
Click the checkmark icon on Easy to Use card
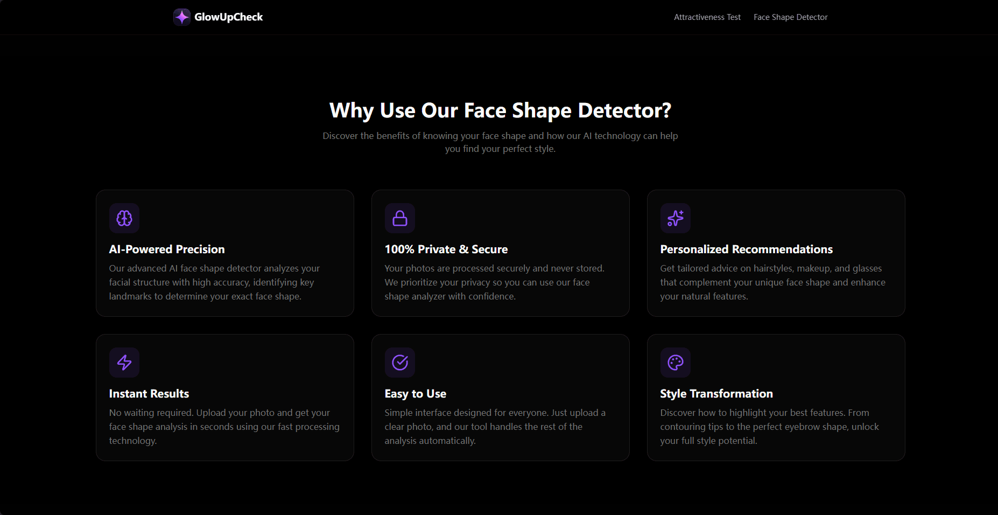tap(400, 363)
